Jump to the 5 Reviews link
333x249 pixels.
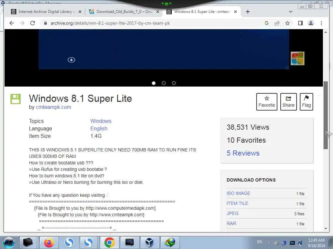[x=243, y=153]
